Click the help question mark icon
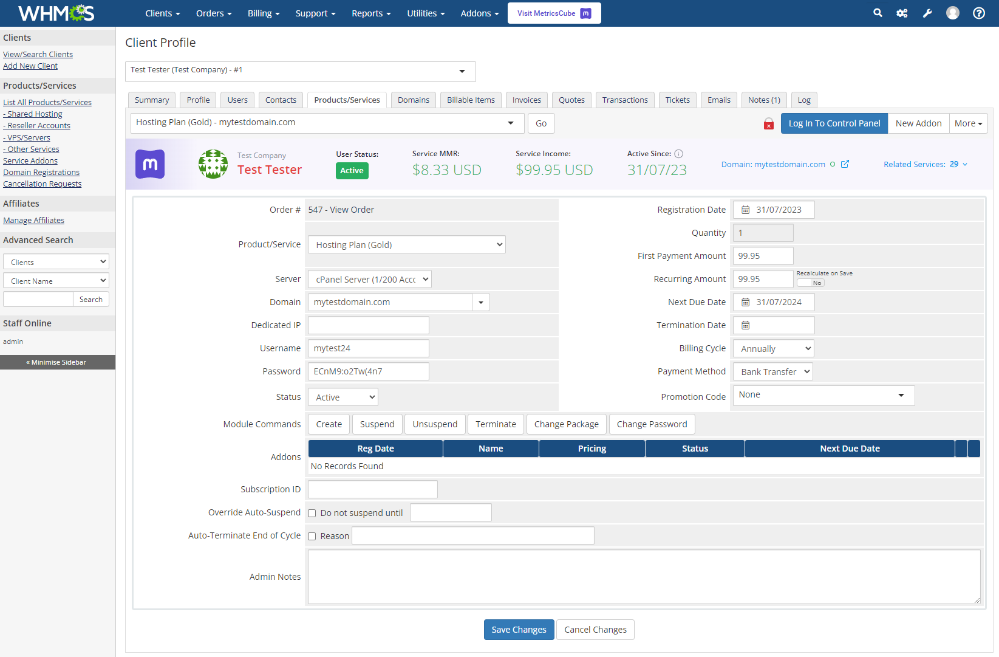The image size is (999, 657). click(978, 13)
